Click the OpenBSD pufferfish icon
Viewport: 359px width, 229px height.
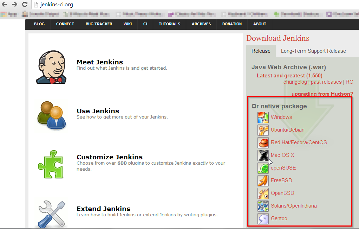click(x=263, y=193)
